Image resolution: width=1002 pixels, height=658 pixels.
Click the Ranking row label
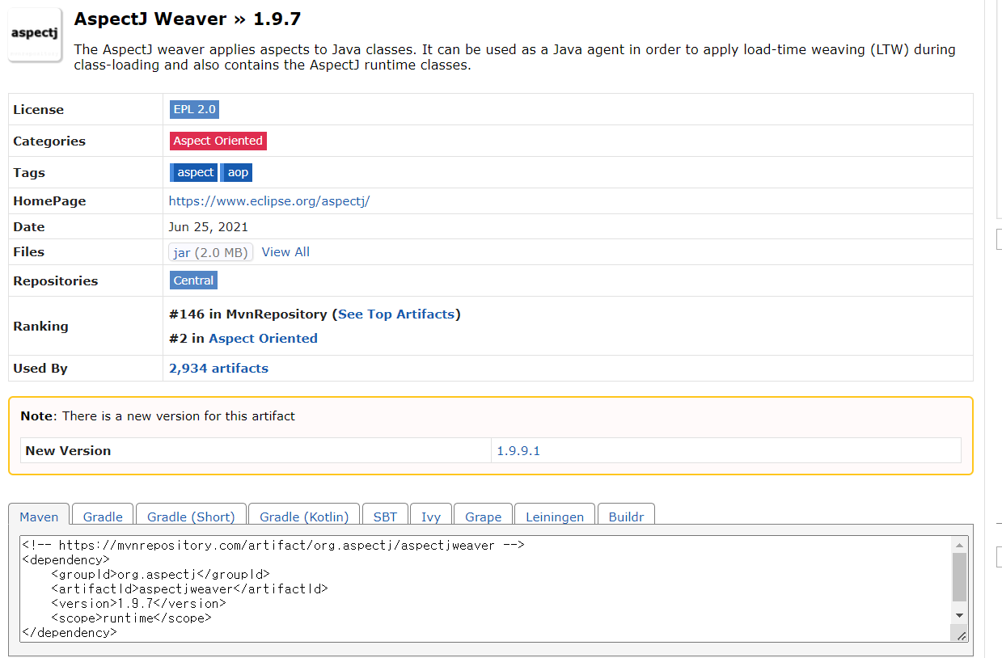40,326
